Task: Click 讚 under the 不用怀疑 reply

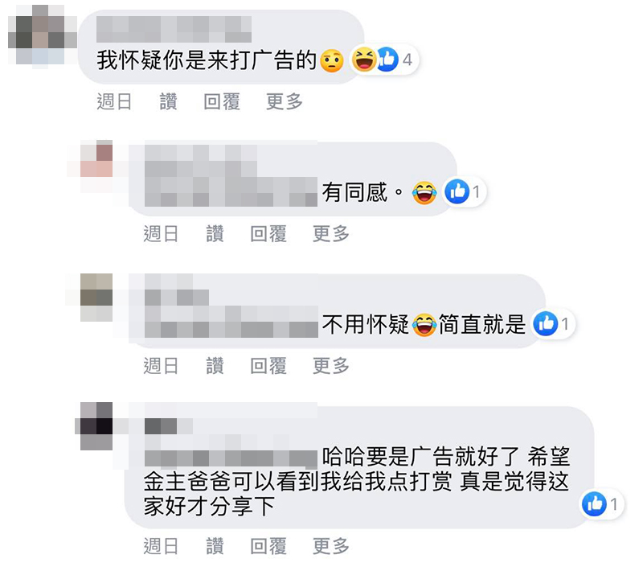Action: point(215,365)
